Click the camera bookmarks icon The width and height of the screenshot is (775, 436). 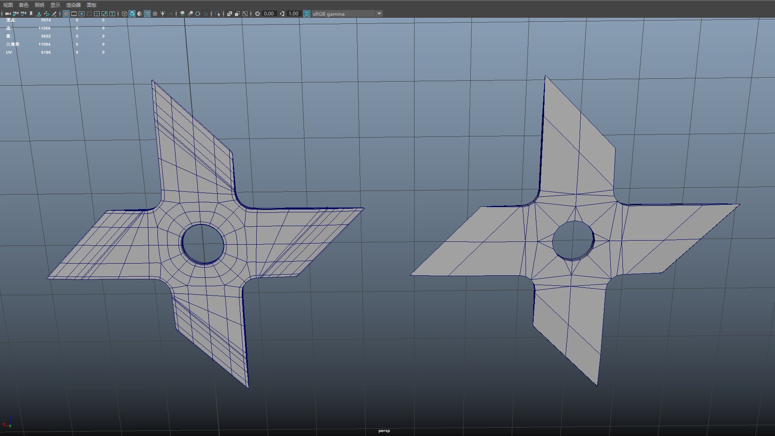[x=31, y=14]
